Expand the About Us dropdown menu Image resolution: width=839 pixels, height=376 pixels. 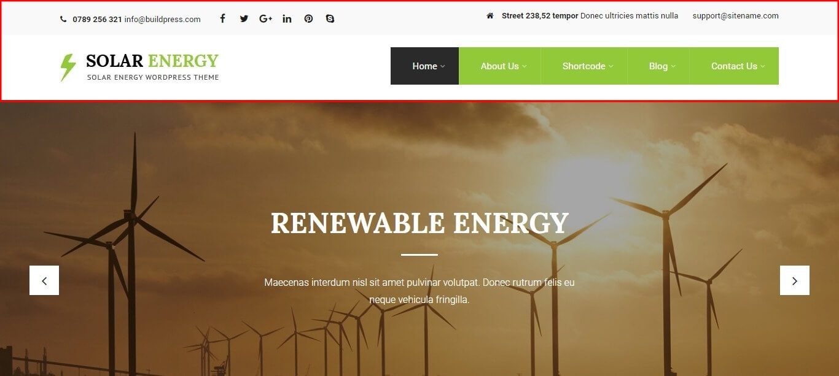coord(503,66)
